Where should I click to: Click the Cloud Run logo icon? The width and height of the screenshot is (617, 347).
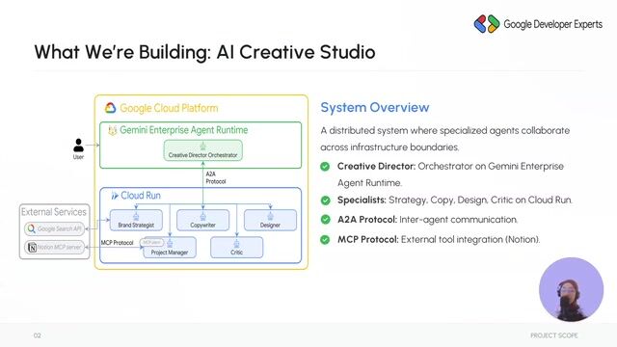coord(115,196)
